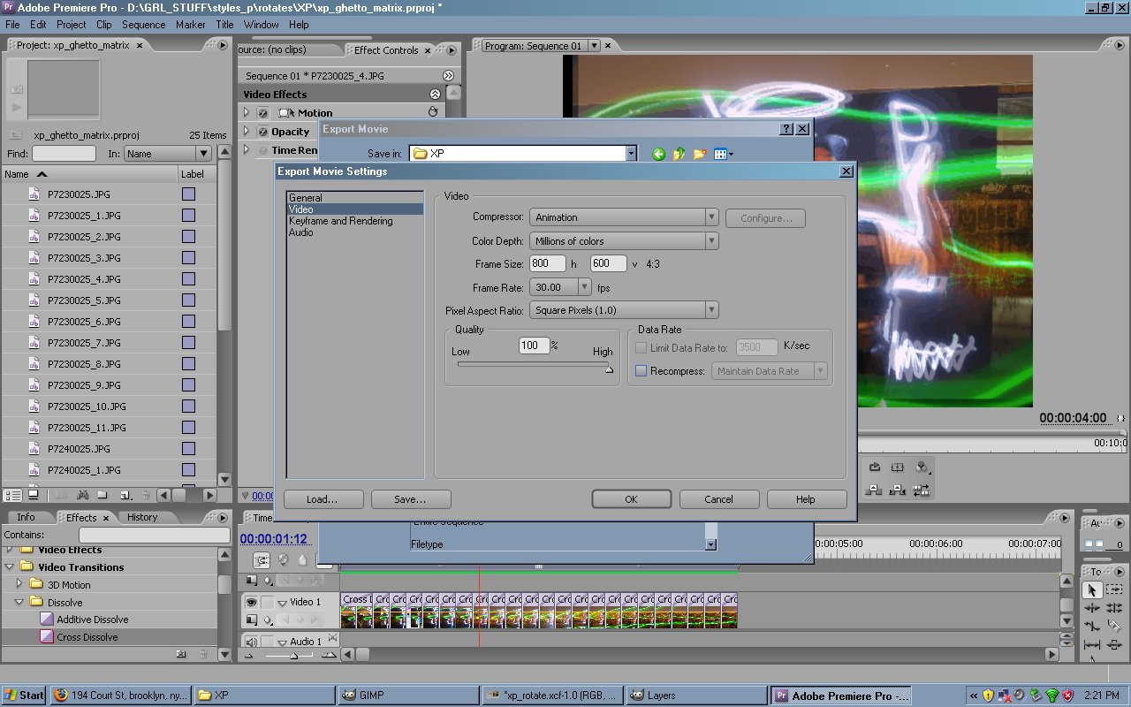Click the New Item icon in Project panel
This screenshot has height=707, width=1131.
pyautogui.click(x=125, y=495)
